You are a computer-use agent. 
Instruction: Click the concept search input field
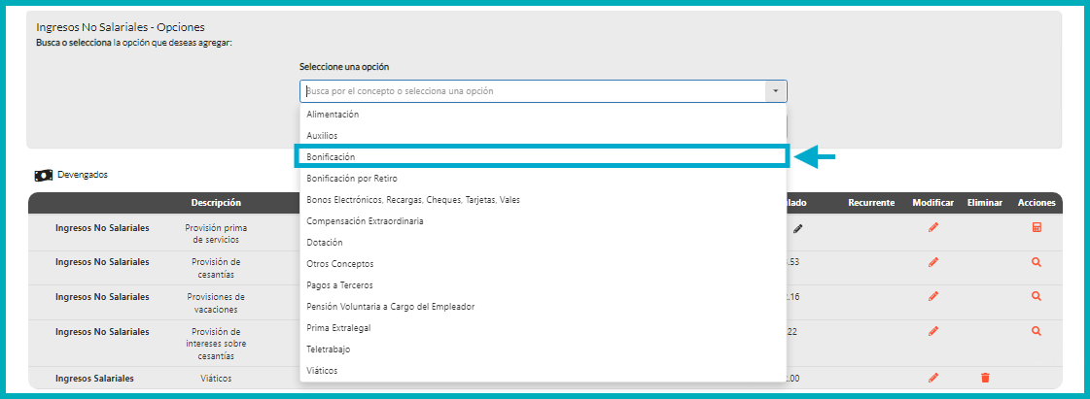tap(533, 91)
